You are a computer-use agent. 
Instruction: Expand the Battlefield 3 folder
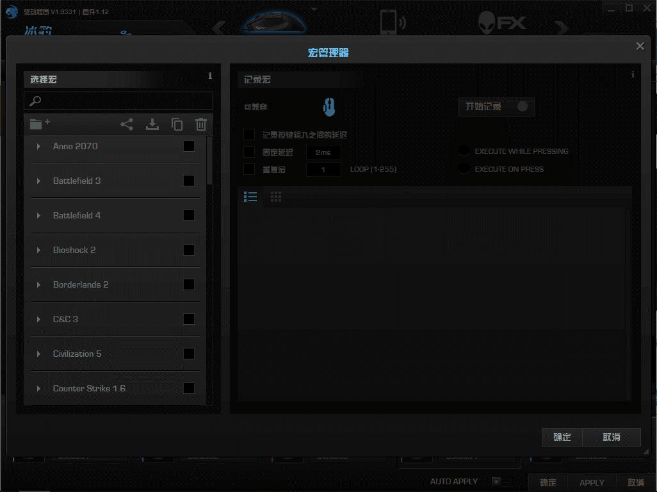(38, 181)
